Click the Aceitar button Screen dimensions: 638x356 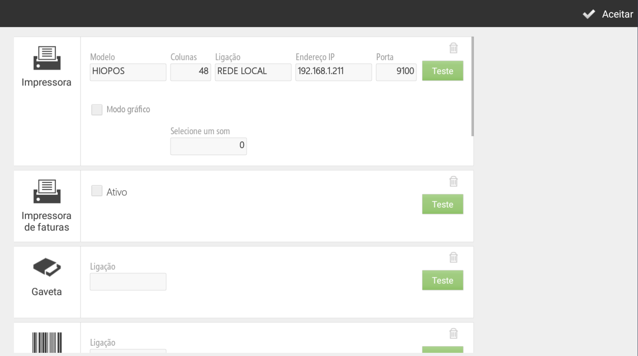pos(608,14)
